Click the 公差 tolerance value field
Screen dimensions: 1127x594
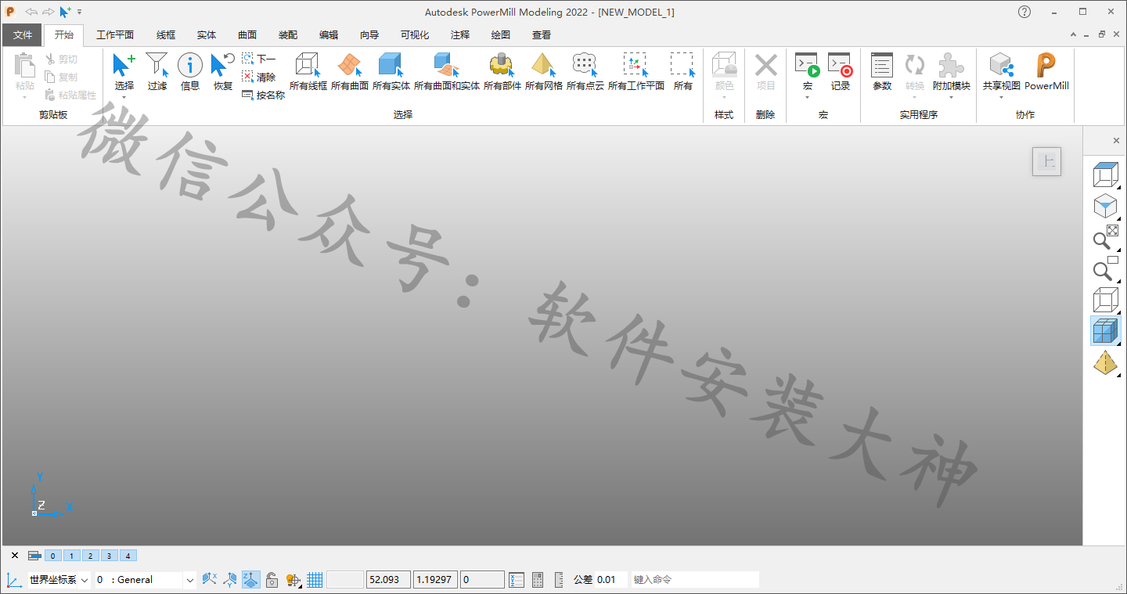(x=610, y=580)
